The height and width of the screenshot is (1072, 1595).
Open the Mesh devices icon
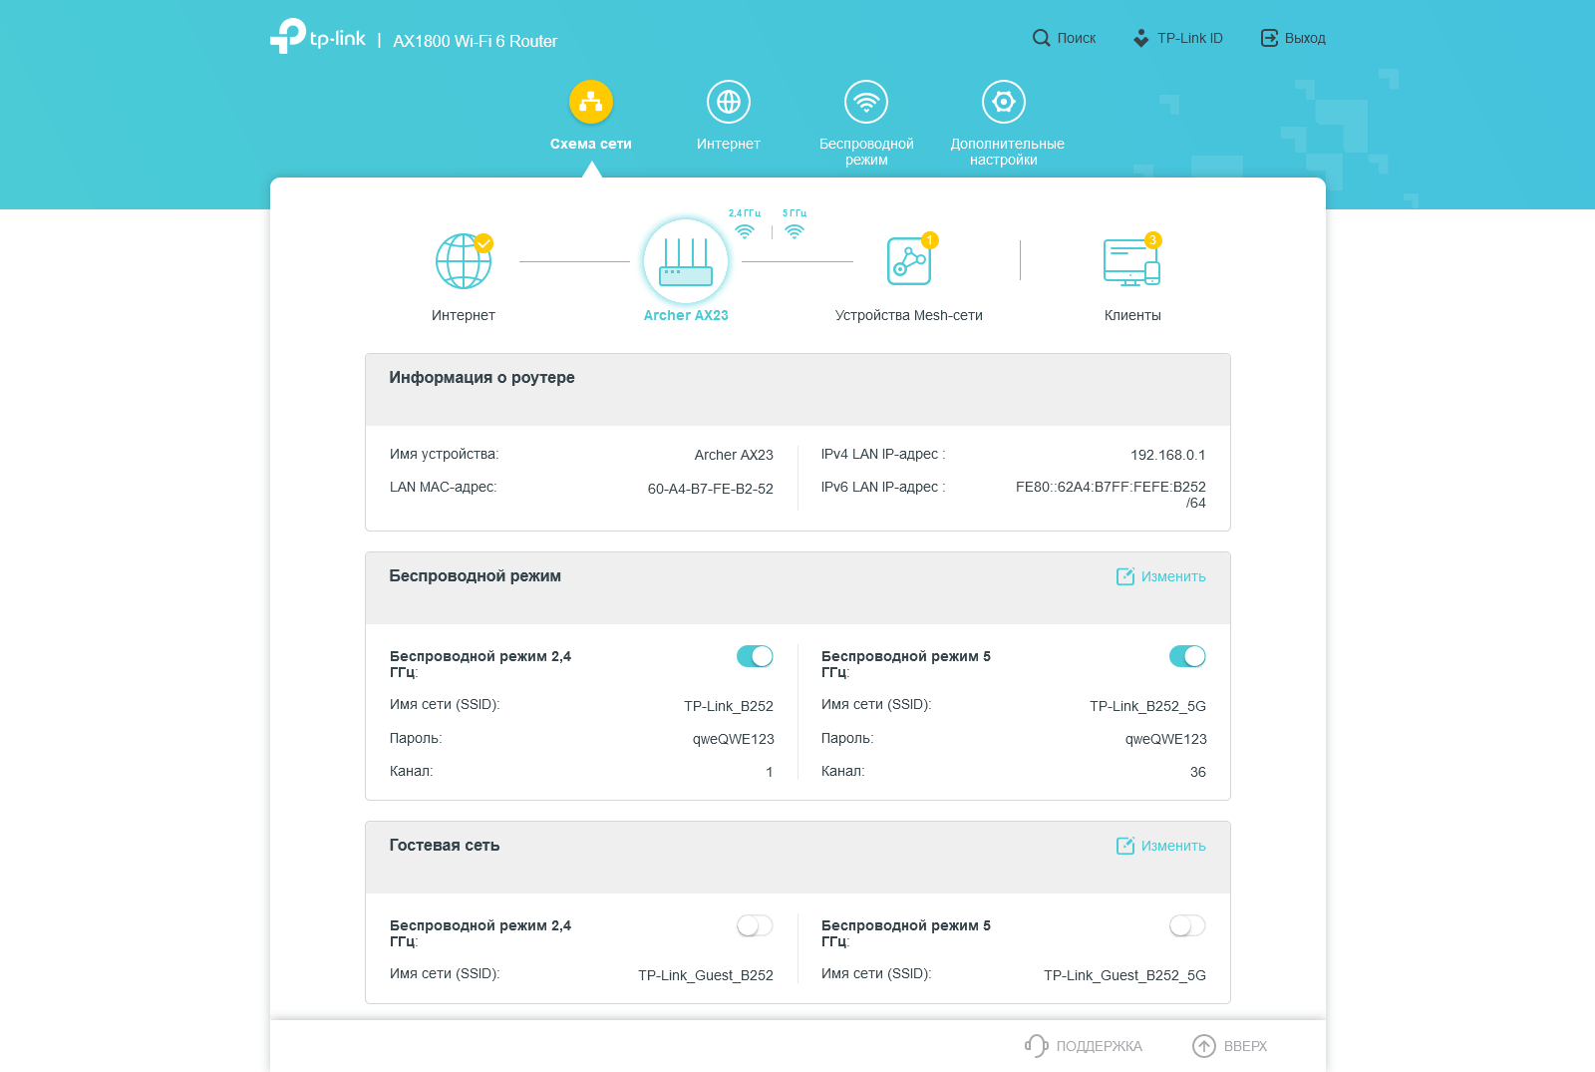[909, 261]
